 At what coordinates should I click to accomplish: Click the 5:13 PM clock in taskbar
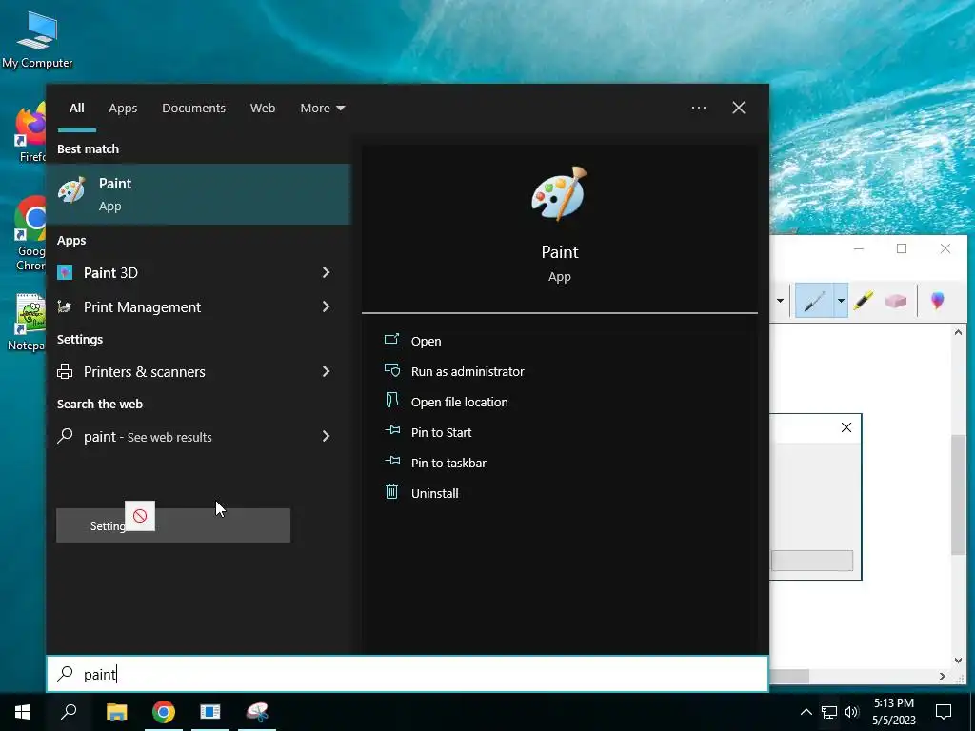point(893,703)
